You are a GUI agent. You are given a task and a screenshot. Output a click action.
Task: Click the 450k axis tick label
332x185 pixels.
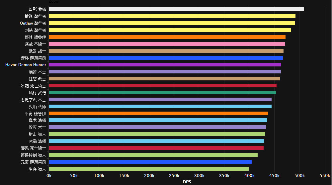275,176
